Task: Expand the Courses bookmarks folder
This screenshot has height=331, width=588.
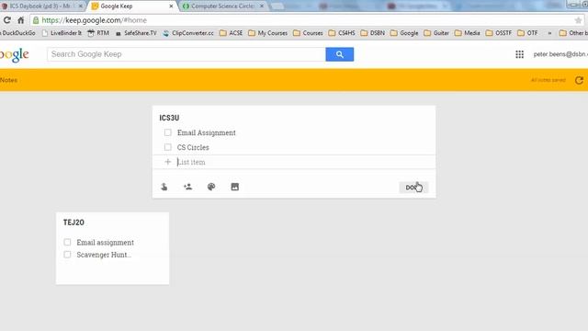Action: pyautogui.click(x=308, y=33)
